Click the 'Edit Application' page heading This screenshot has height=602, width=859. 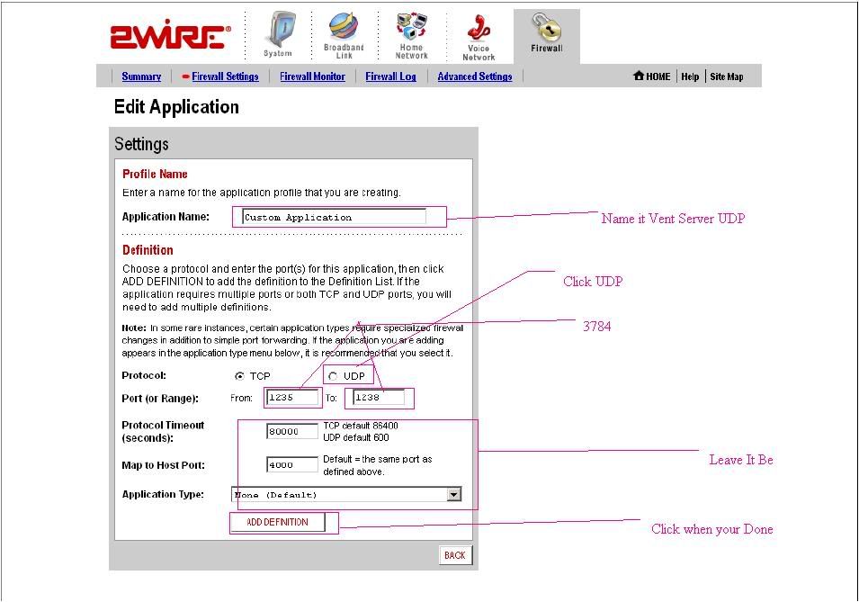click(176, 106)
